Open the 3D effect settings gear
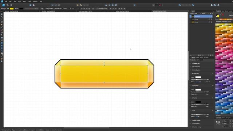The image size is (233, 131). point(213,110)
